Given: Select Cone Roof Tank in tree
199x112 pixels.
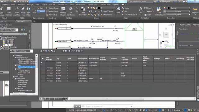Looking at the screenshot, I should tap(24, 71).
